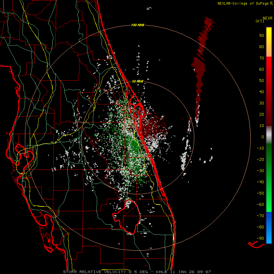The width and height of the screenshot is (274, 274).
Task: Click the -40 knot legend value
Action: (260, 182)
